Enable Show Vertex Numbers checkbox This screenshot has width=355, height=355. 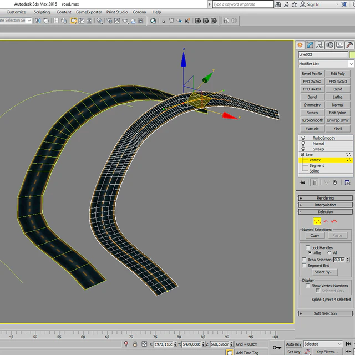308,286
